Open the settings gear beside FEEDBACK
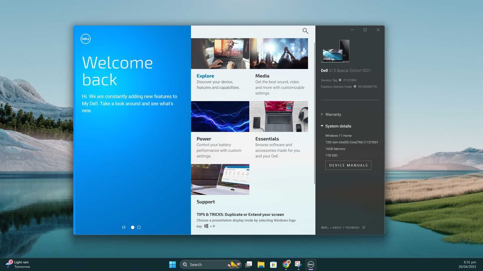The width and height of the screenshot is (483, 271). [x=364, y=228]
